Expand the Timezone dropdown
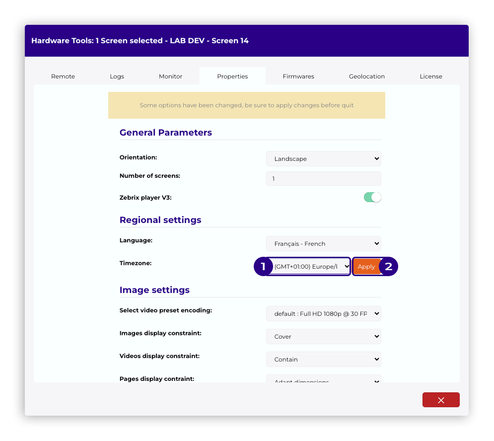 click(x=312, y=267)
